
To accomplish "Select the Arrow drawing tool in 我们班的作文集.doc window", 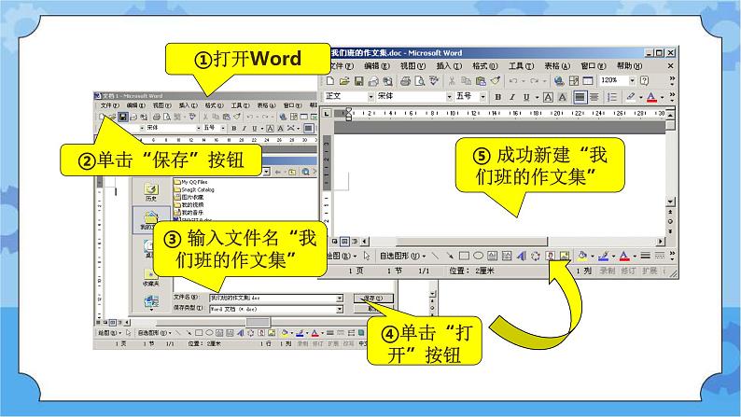I will pyautogui.click(x=450, y=256).
